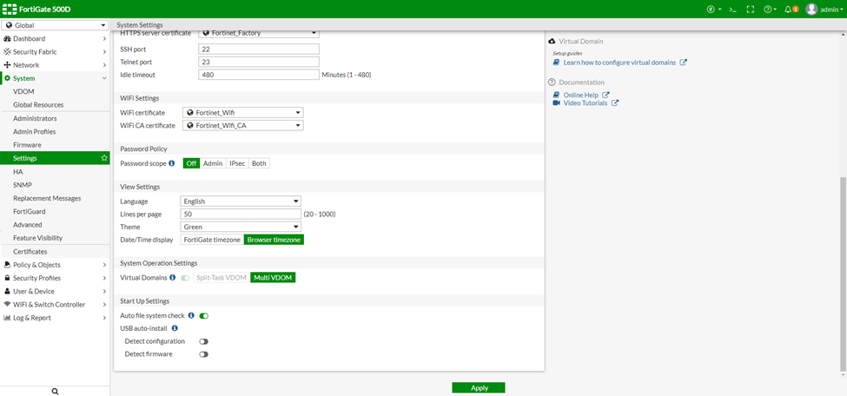This screenshot has height=396, width=847.
Task: Open the HA menu item
Action: pyautogui.click(x=18, y=172)
